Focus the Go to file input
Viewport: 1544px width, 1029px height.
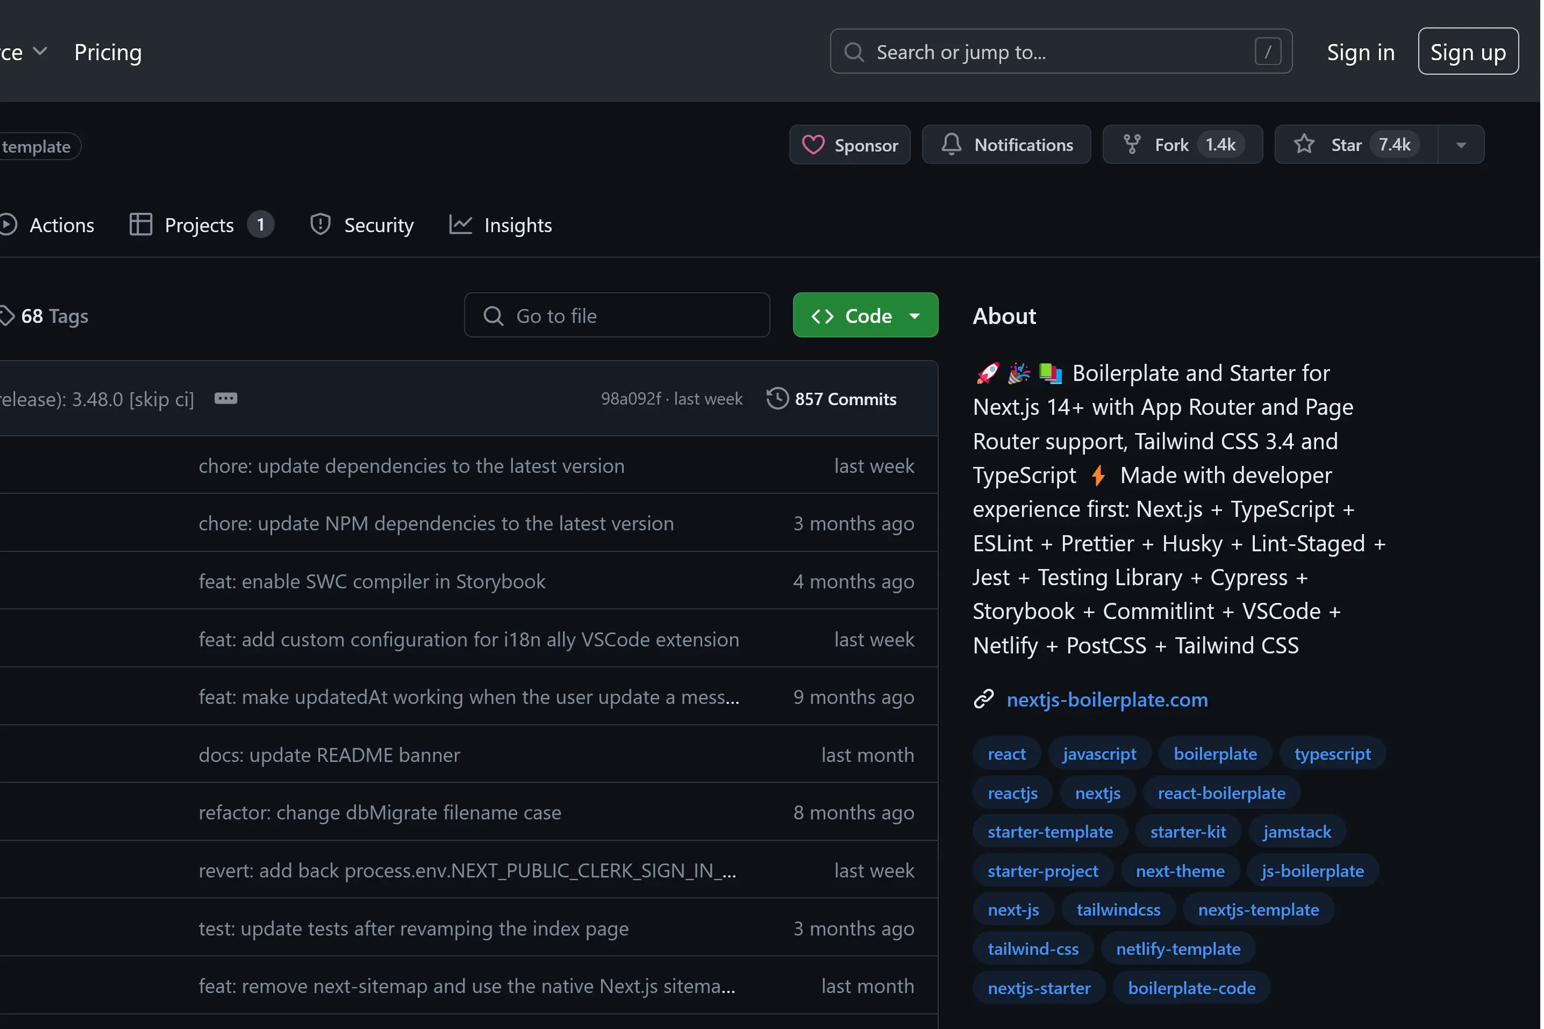[616, 315]
